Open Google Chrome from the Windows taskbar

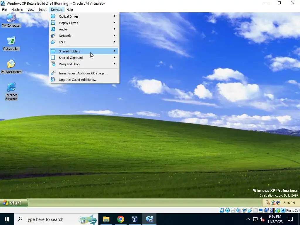click(120, 219)
